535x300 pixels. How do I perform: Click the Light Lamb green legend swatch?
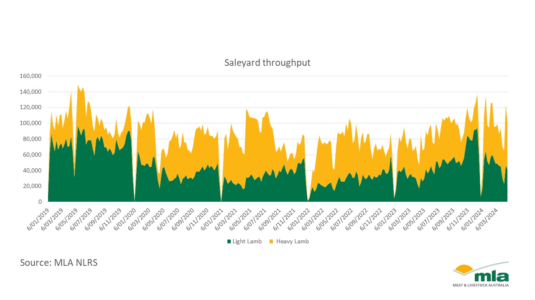[x=229, y=242]
